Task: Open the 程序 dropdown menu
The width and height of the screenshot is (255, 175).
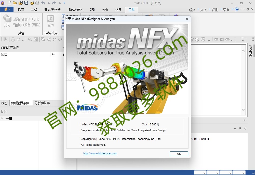Action: (194, 10)
